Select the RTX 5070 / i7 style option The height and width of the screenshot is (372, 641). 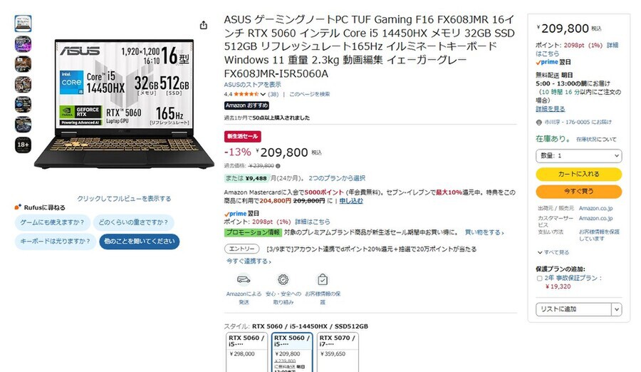[338, 352]
